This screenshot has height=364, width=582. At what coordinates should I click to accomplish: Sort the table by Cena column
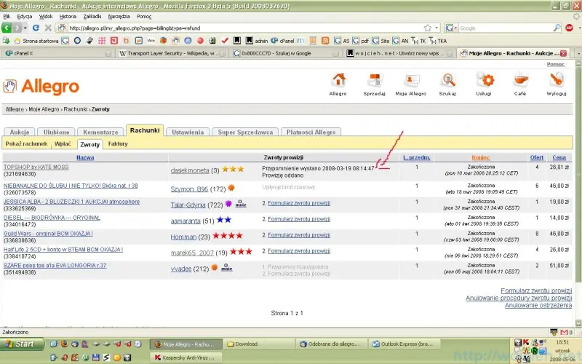tap(559, 157)
